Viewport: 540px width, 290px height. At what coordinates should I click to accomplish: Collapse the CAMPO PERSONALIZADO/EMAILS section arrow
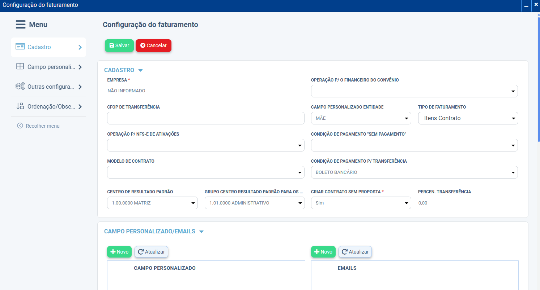click(x=201, y=232)
